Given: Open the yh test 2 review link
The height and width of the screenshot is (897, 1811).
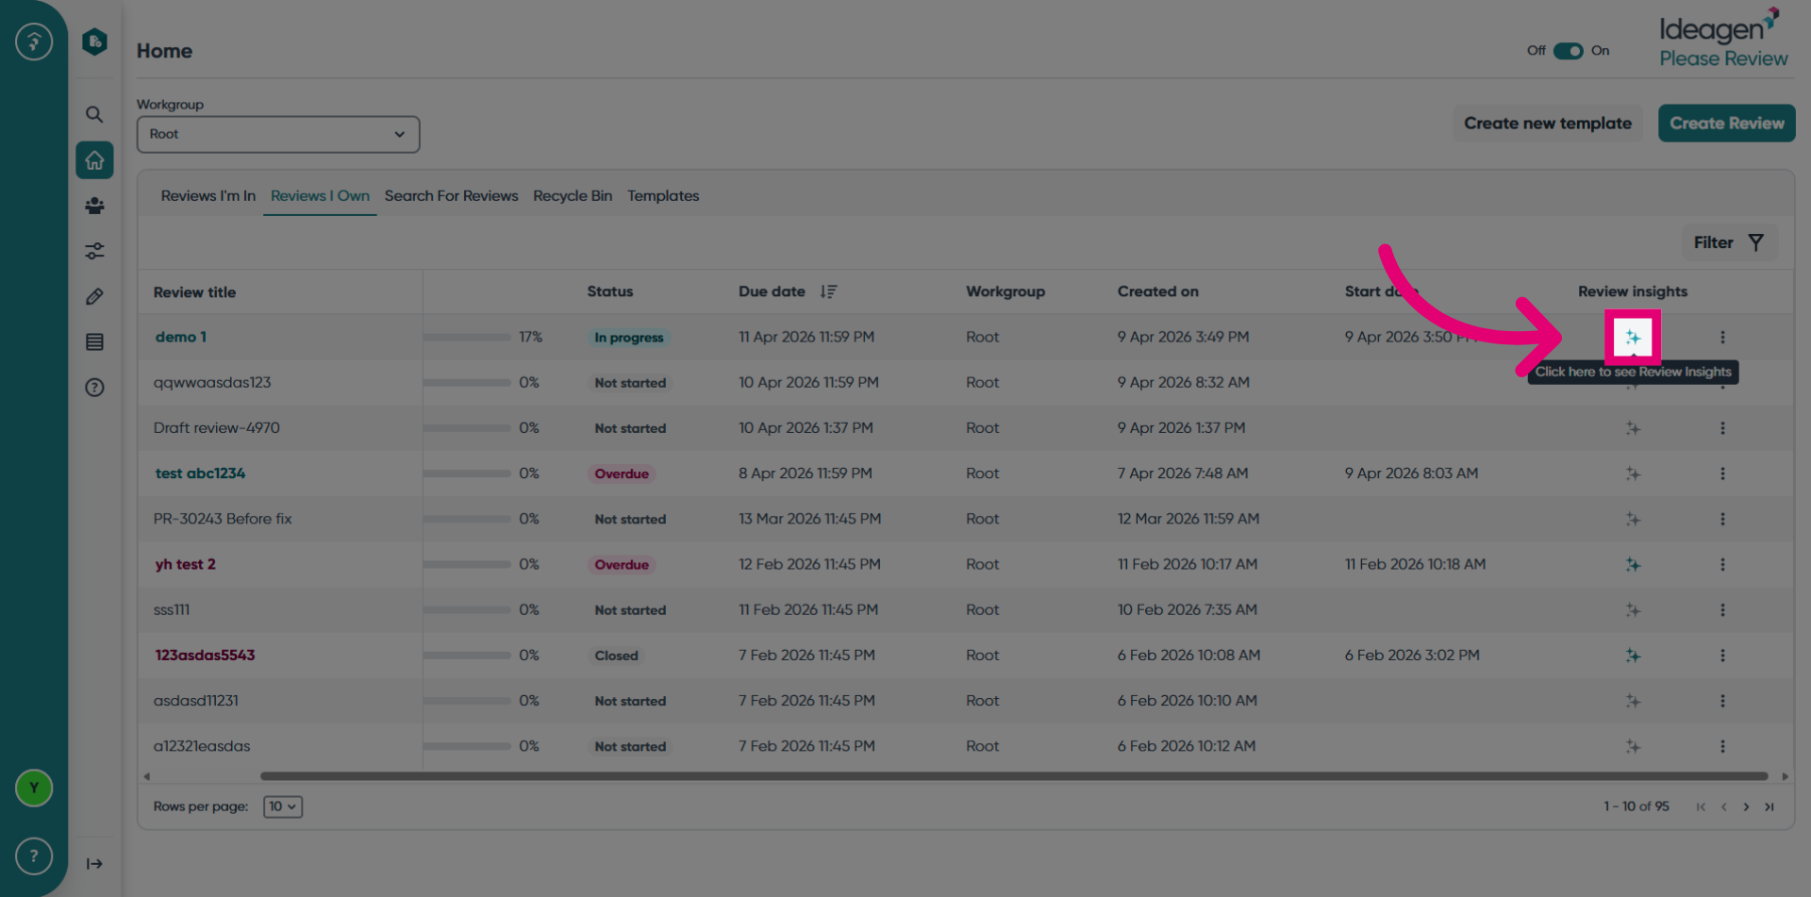Looking at the screenshot, I should pos(185,564).
